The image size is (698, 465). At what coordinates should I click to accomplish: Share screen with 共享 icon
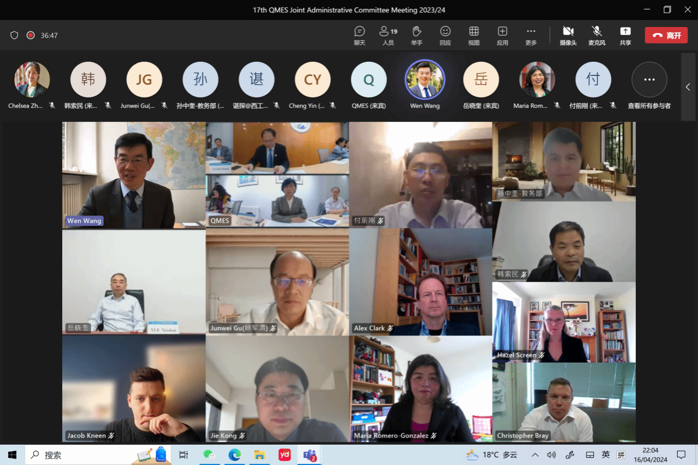(x=625, y=35)
